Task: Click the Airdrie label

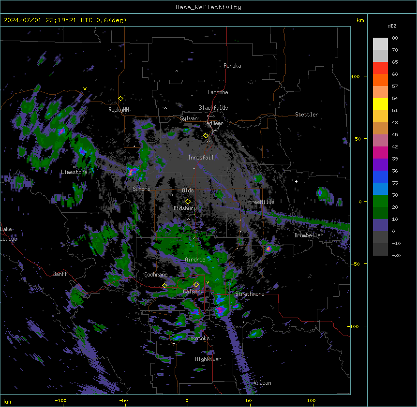Action: coord(195,260)
